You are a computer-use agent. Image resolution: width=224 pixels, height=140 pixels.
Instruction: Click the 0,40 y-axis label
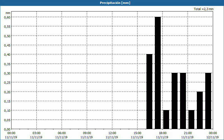[7, 54]
